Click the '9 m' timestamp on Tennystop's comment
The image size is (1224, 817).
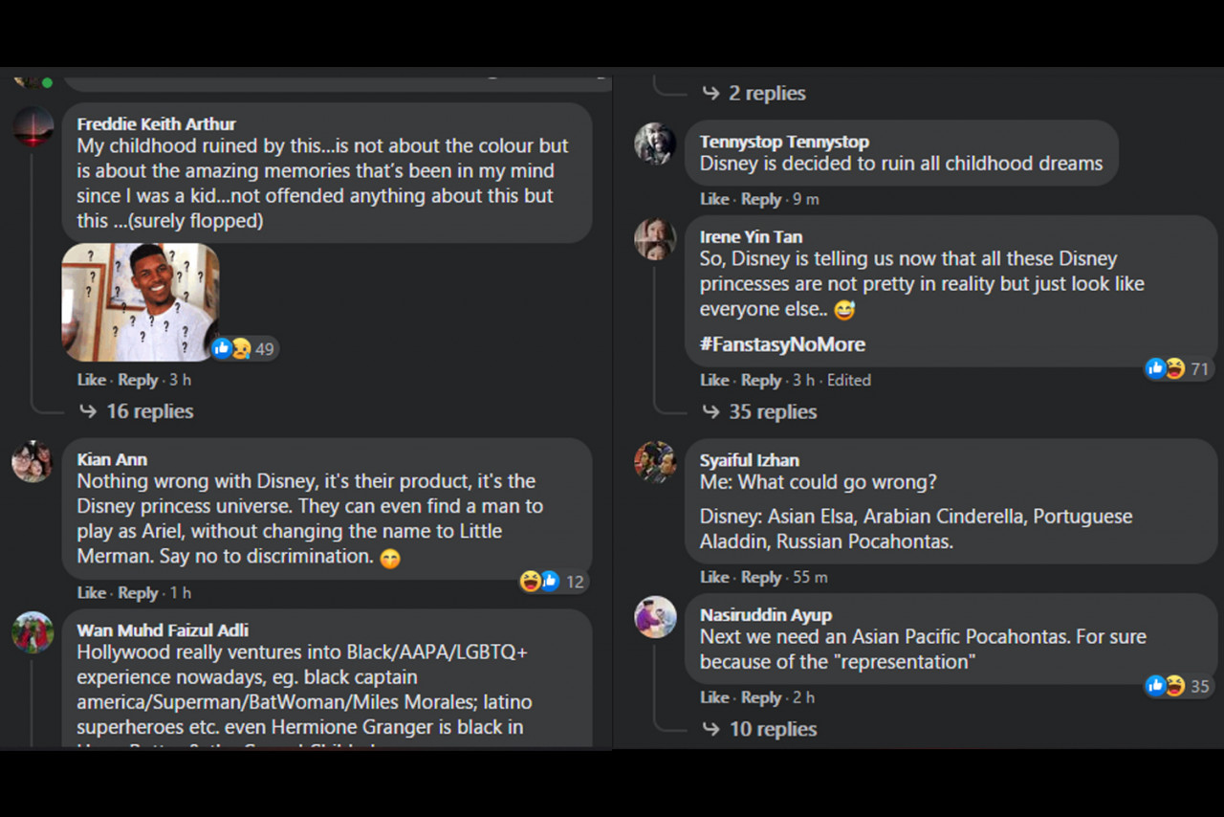(x=805, y=199)
